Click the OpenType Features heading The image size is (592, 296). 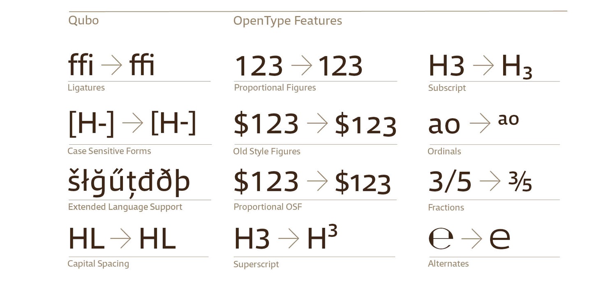point(287,21)
